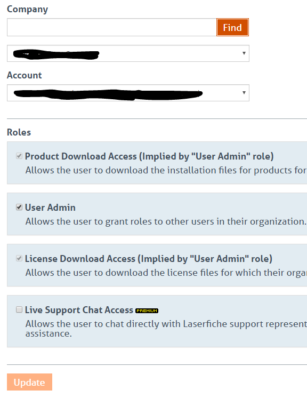Enable the Live Support Chat Access checkbox

19,309
